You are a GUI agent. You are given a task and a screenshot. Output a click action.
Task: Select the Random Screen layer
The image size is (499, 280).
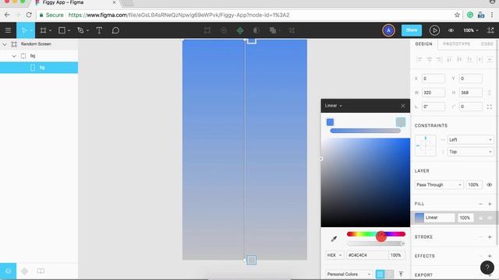[36, 44]
